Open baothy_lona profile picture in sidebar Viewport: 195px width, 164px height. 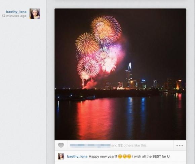(35, 14)
